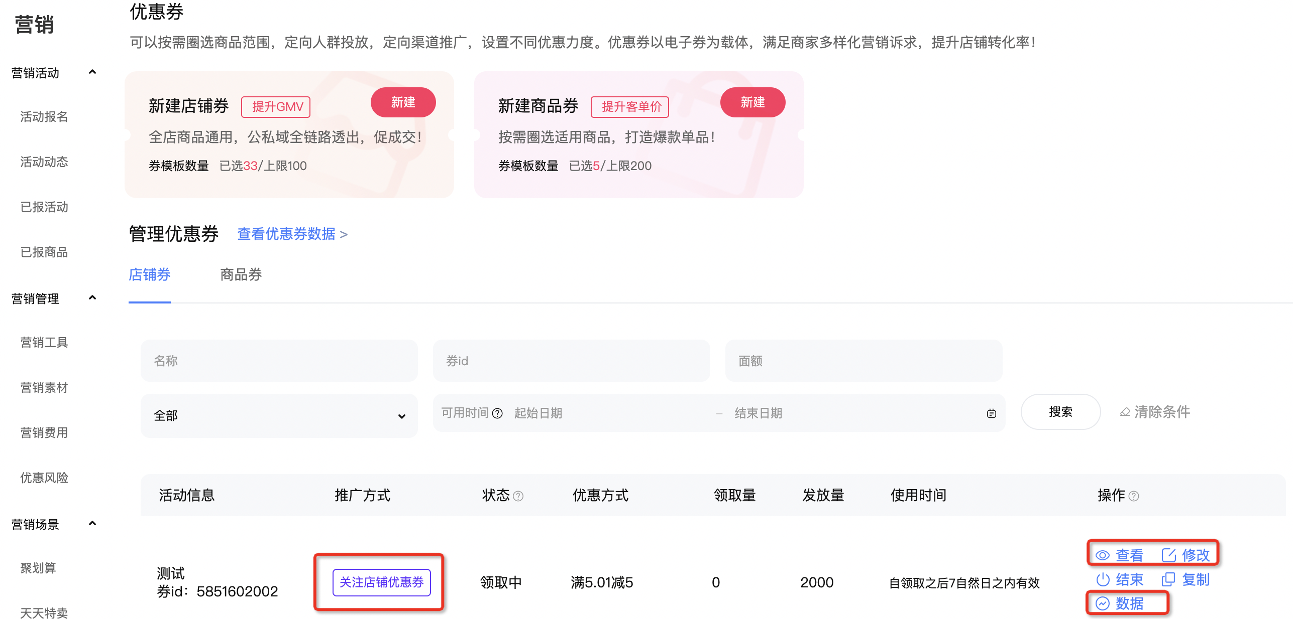Click the 券id input field
Screen dimensions: 1293x619
pyautogui.click(x=572, y=361)
